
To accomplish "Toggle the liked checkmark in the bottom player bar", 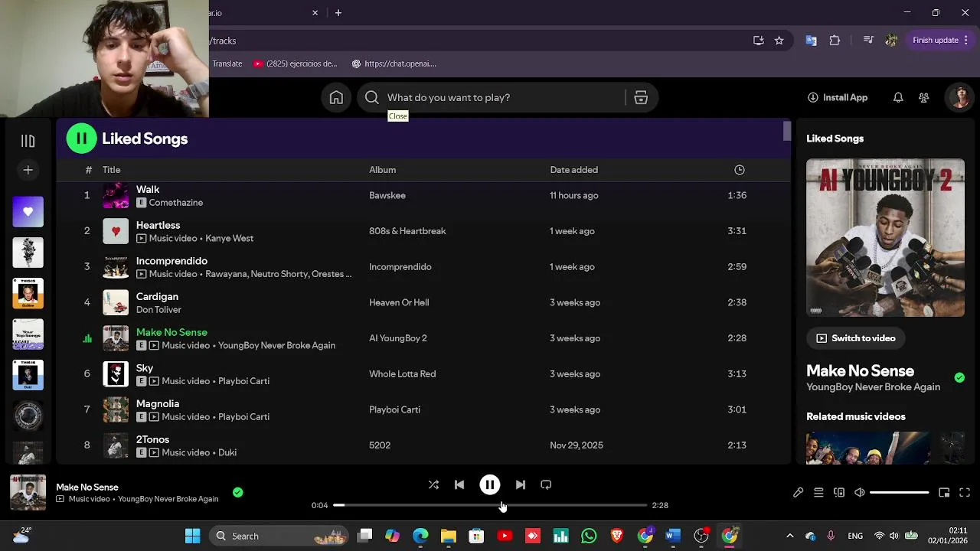I will click(x=237, y=493).
